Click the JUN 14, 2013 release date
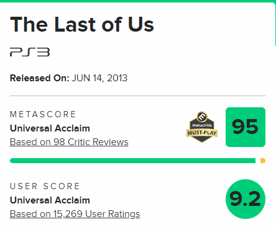 point(99,78)
